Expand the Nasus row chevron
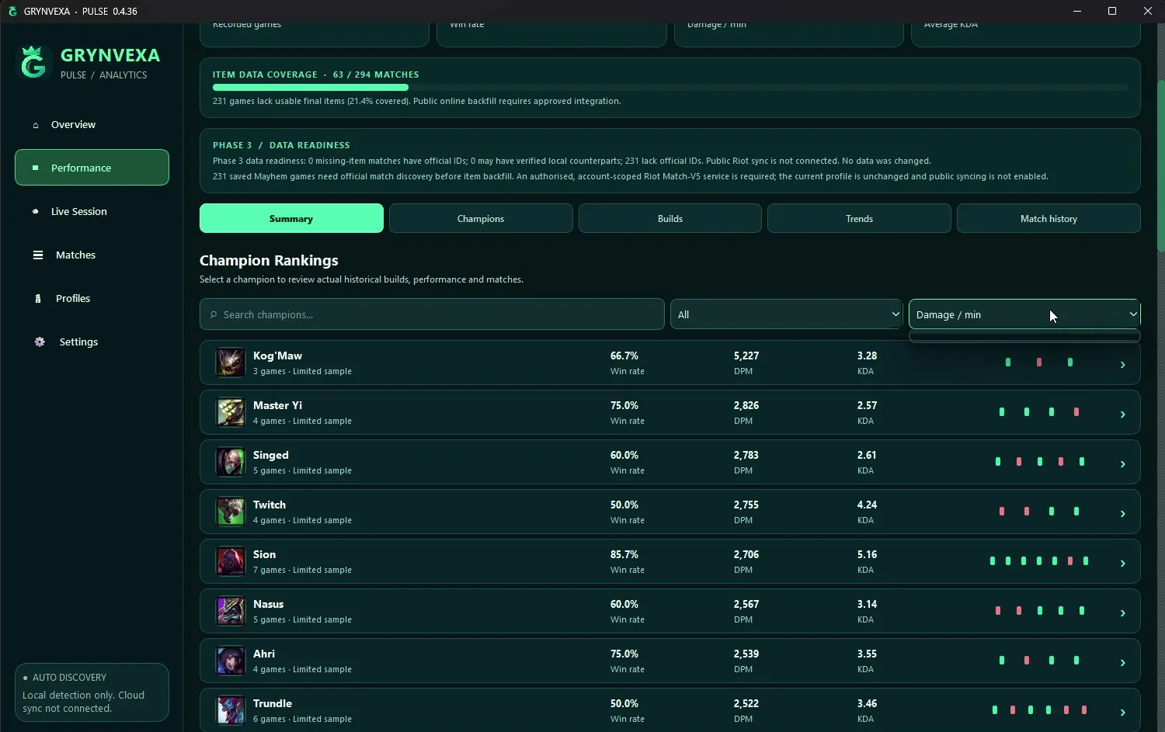 point(1122,612)
